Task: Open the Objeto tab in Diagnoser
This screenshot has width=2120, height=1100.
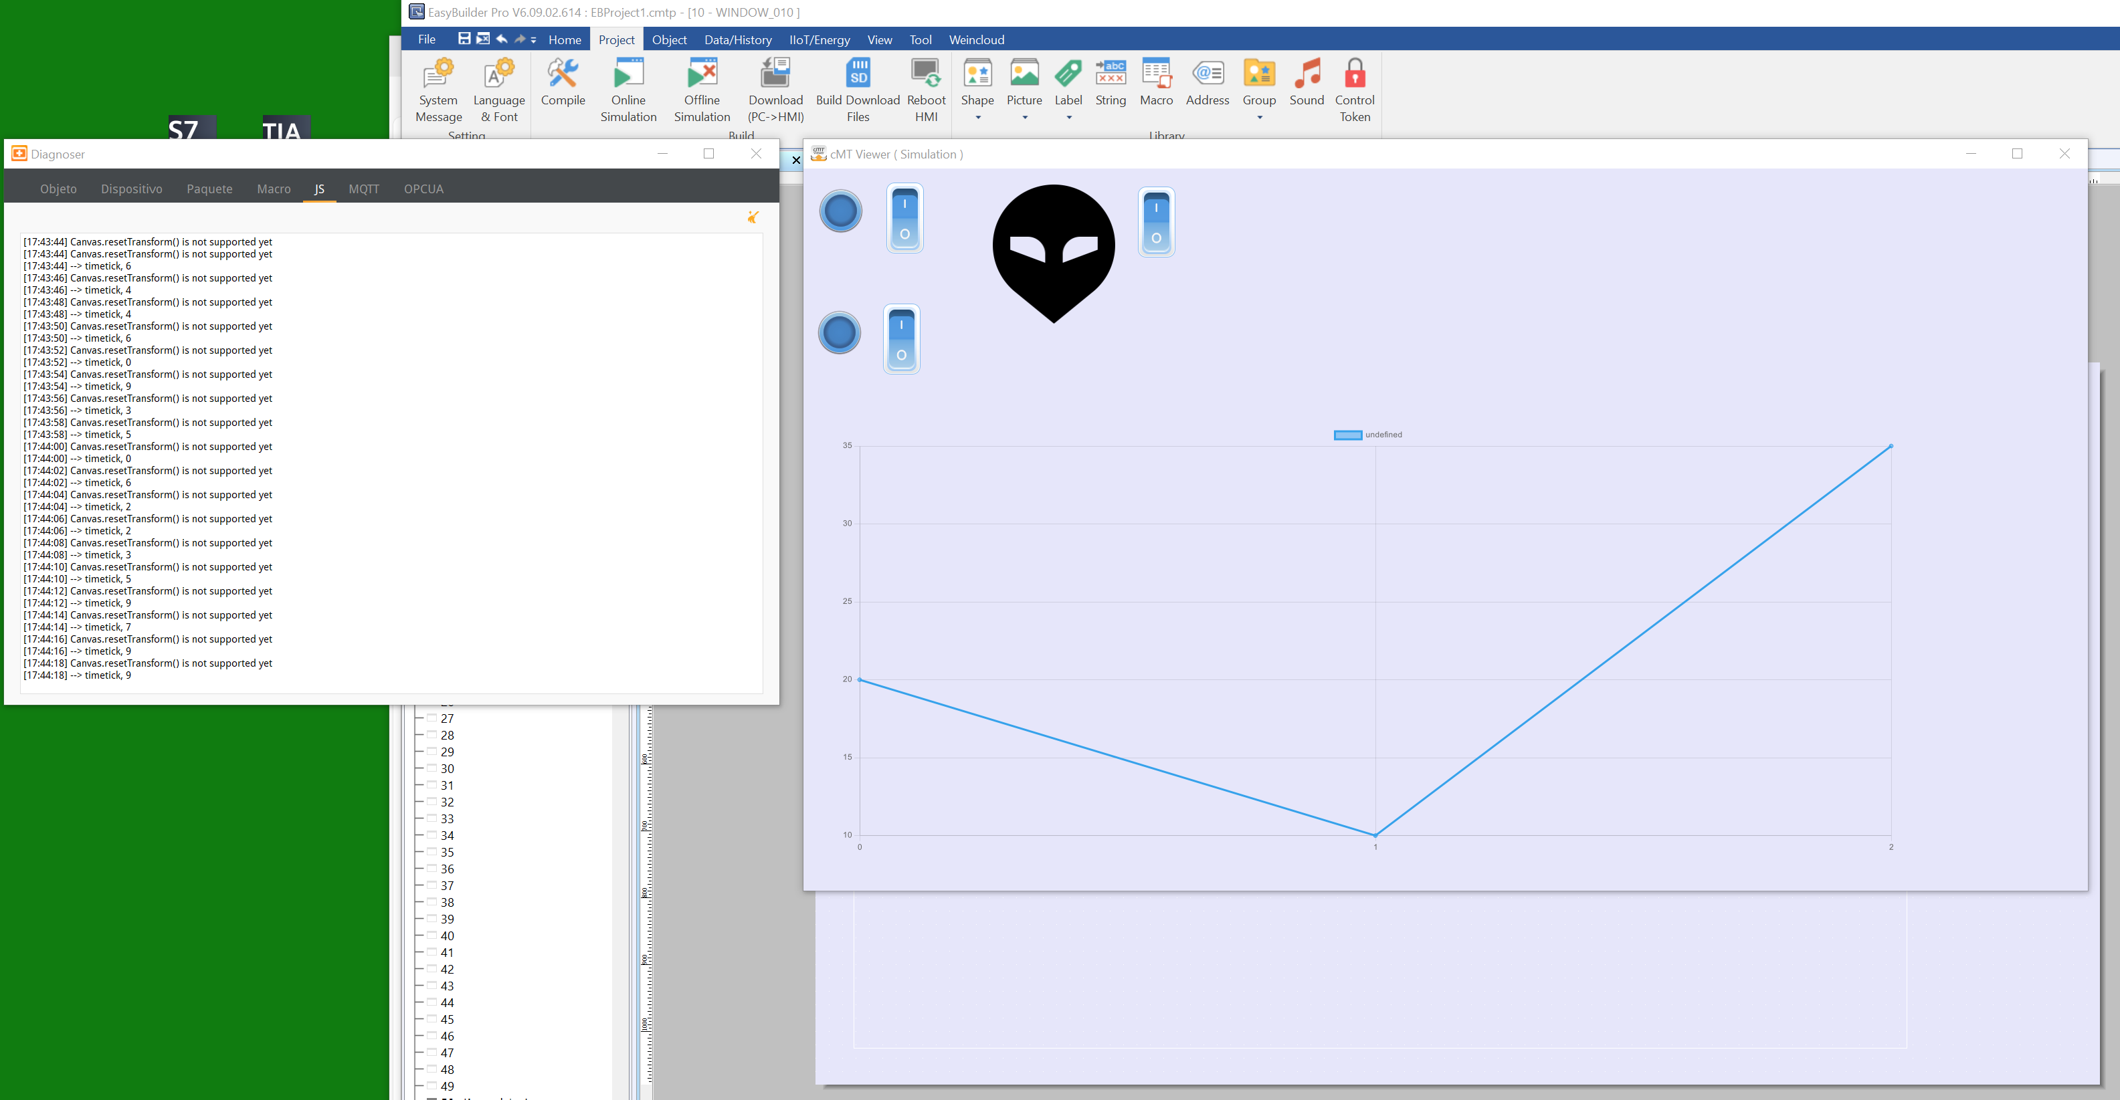Action: (58, 189)
